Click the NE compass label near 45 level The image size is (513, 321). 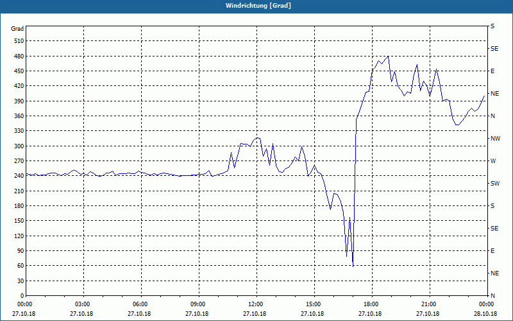coord(494,273)
